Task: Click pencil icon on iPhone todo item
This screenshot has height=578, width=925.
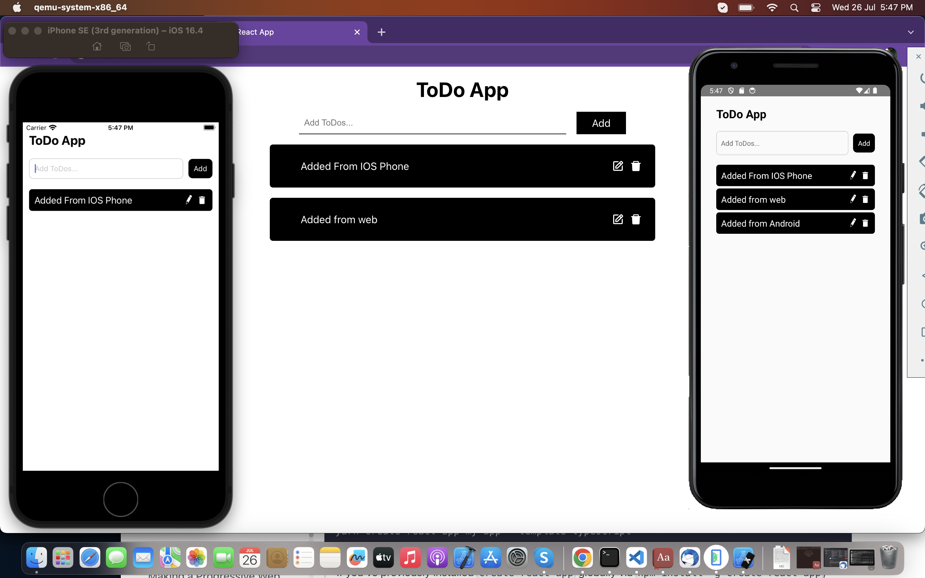Action: 189,200
